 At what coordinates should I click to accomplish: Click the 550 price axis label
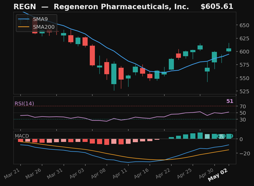(244, 78)
